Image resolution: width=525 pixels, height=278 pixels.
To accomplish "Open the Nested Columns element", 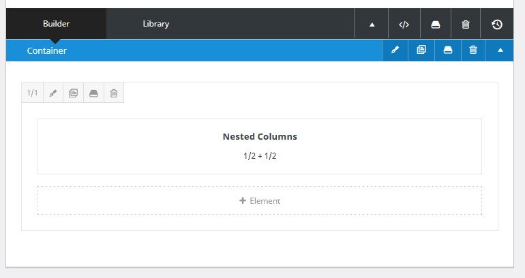I will 260,146.
